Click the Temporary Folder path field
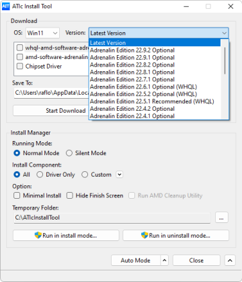This screenshot has height=282, width=242. (x=112, y=218)
